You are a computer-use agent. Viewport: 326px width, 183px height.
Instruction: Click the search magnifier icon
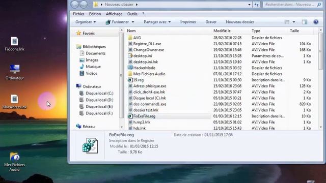(319, 5)
